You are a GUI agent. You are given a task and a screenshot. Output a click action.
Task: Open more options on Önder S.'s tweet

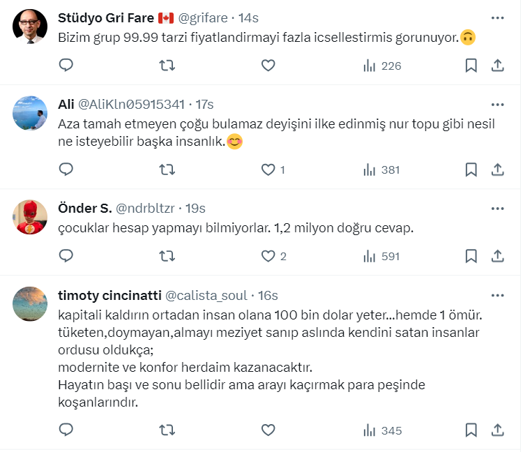point(497,208)
